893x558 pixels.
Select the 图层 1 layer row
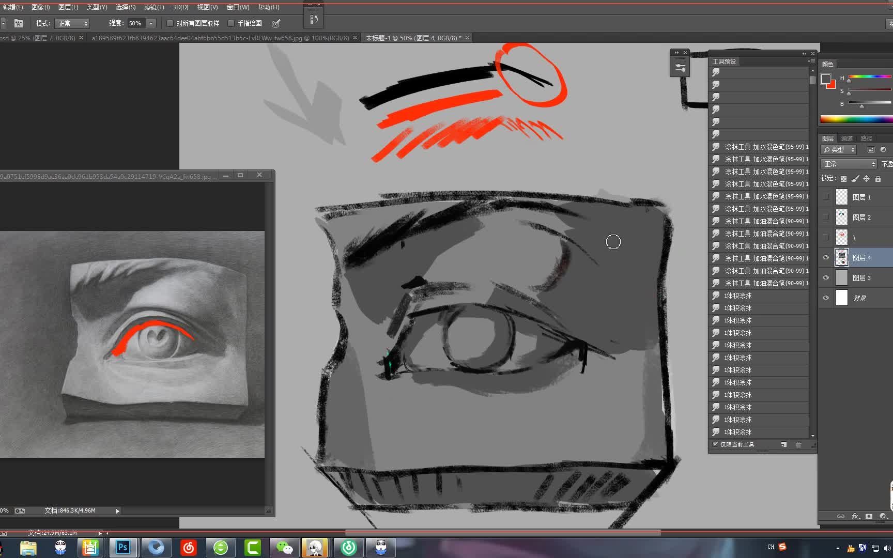point(856,197)
